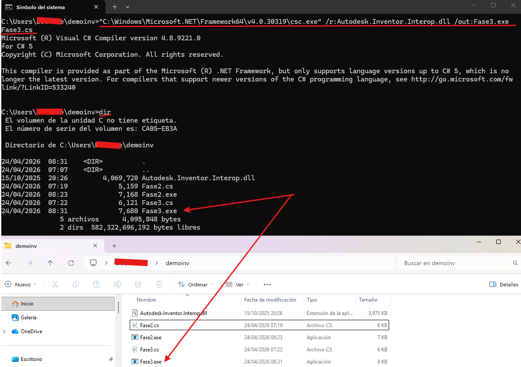Close the demoinv Explorer tab

point(95,246)
